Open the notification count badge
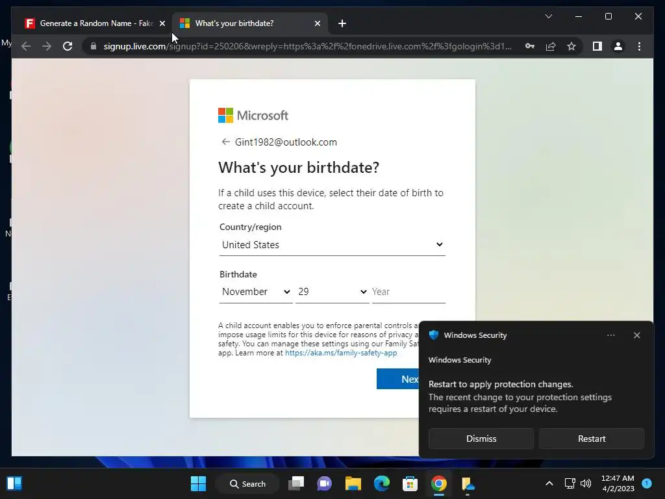The height and width of the screenshot is (499, 665). click(x=647, y=483)
